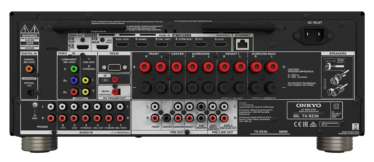
Task: Click the SURROUND BACK R positive terminal
Action: point(256,66)
